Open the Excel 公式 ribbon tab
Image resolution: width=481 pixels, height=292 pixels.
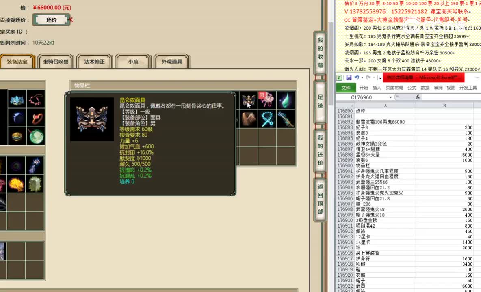pyautogui.click(x=412, y=88)
